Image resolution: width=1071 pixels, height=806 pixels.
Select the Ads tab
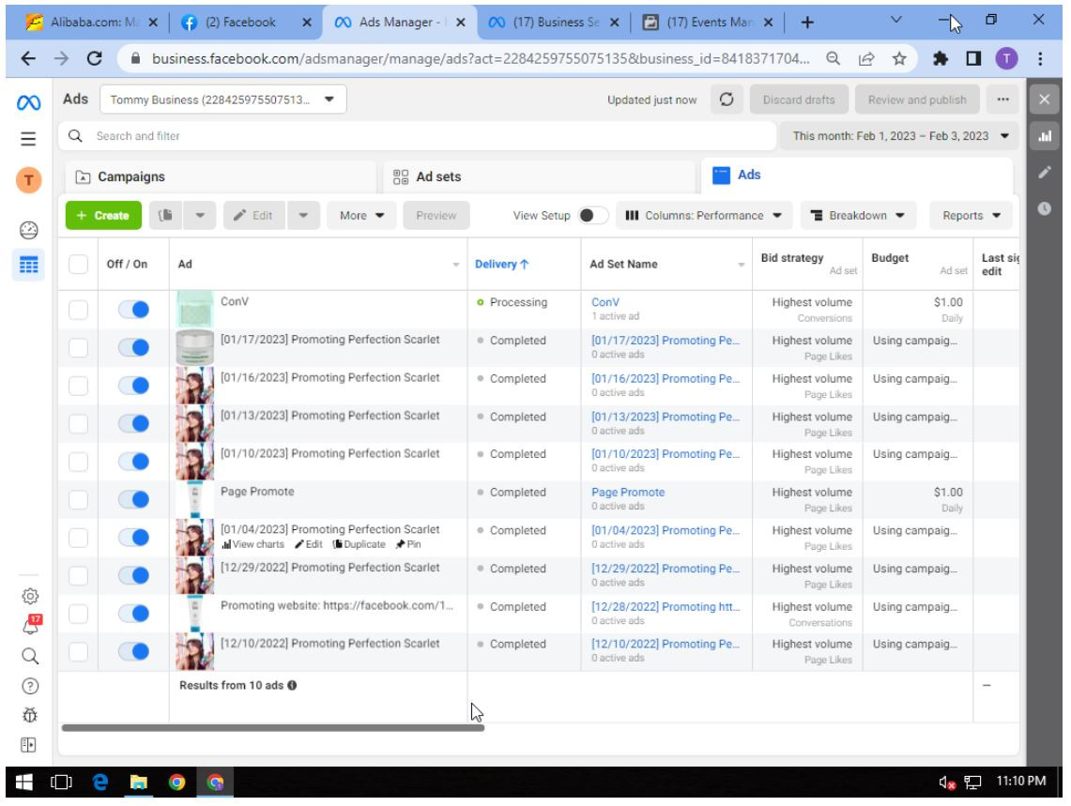(x=857, y=175)
